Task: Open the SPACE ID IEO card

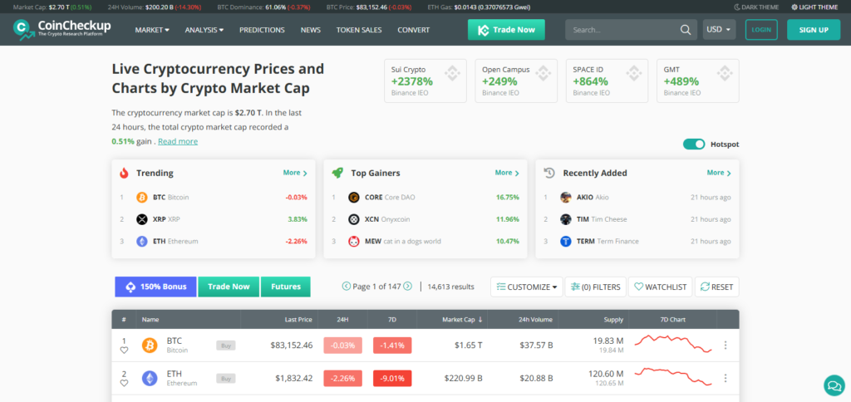Action: tap(607, 81)
